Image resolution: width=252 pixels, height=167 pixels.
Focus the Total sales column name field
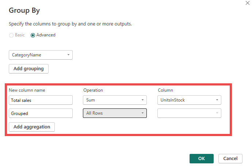(x=40, y=100)
